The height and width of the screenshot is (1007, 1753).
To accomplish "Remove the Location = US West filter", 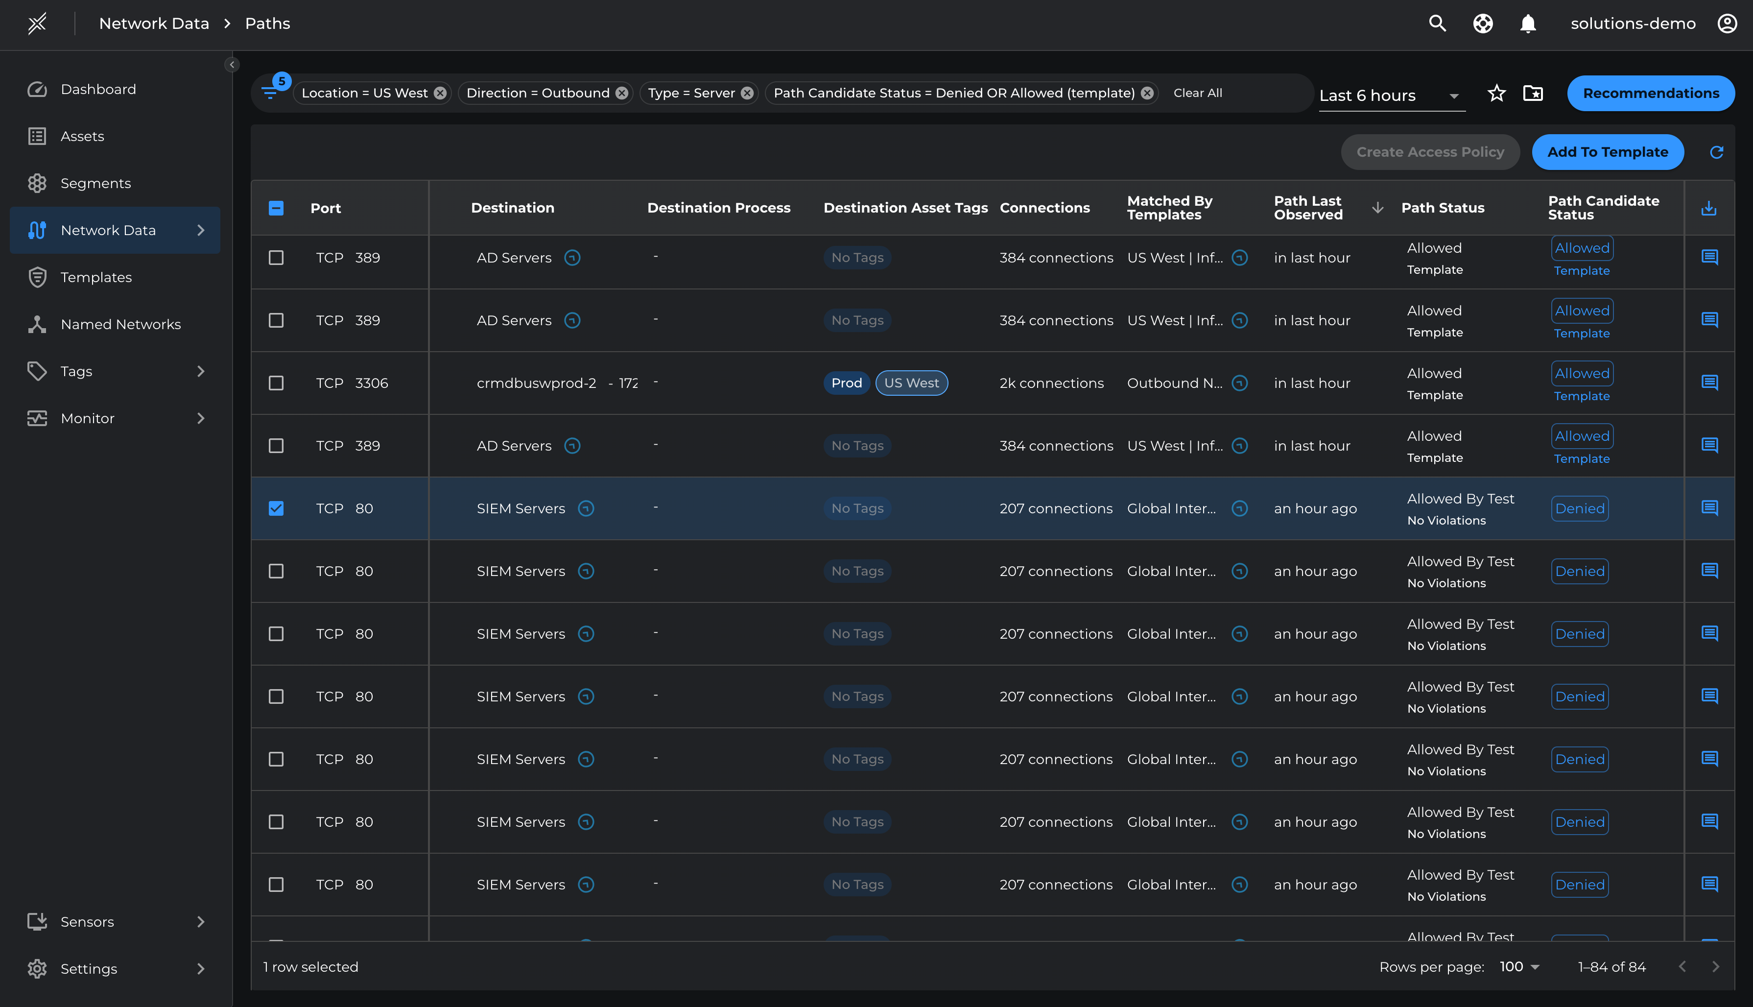I will (x=440, y=94).
